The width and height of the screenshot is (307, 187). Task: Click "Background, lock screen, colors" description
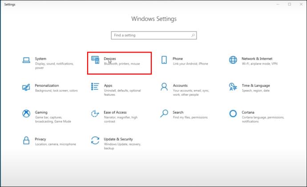tap(57, 90)
